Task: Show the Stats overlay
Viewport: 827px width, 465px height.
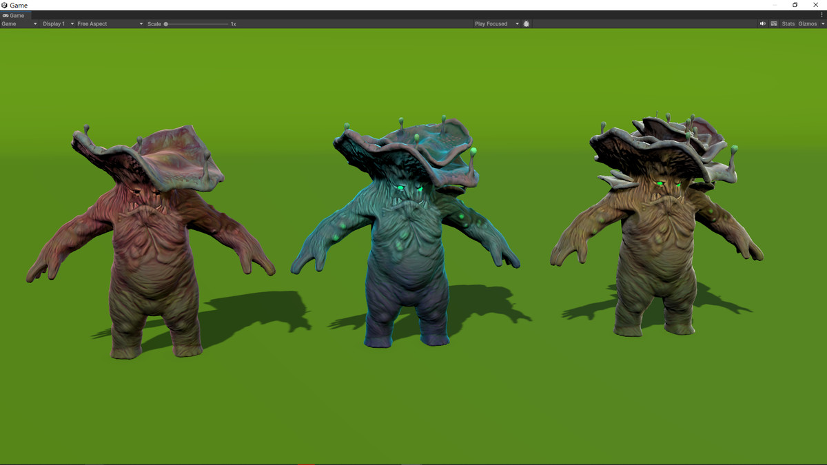Action: 788,23
